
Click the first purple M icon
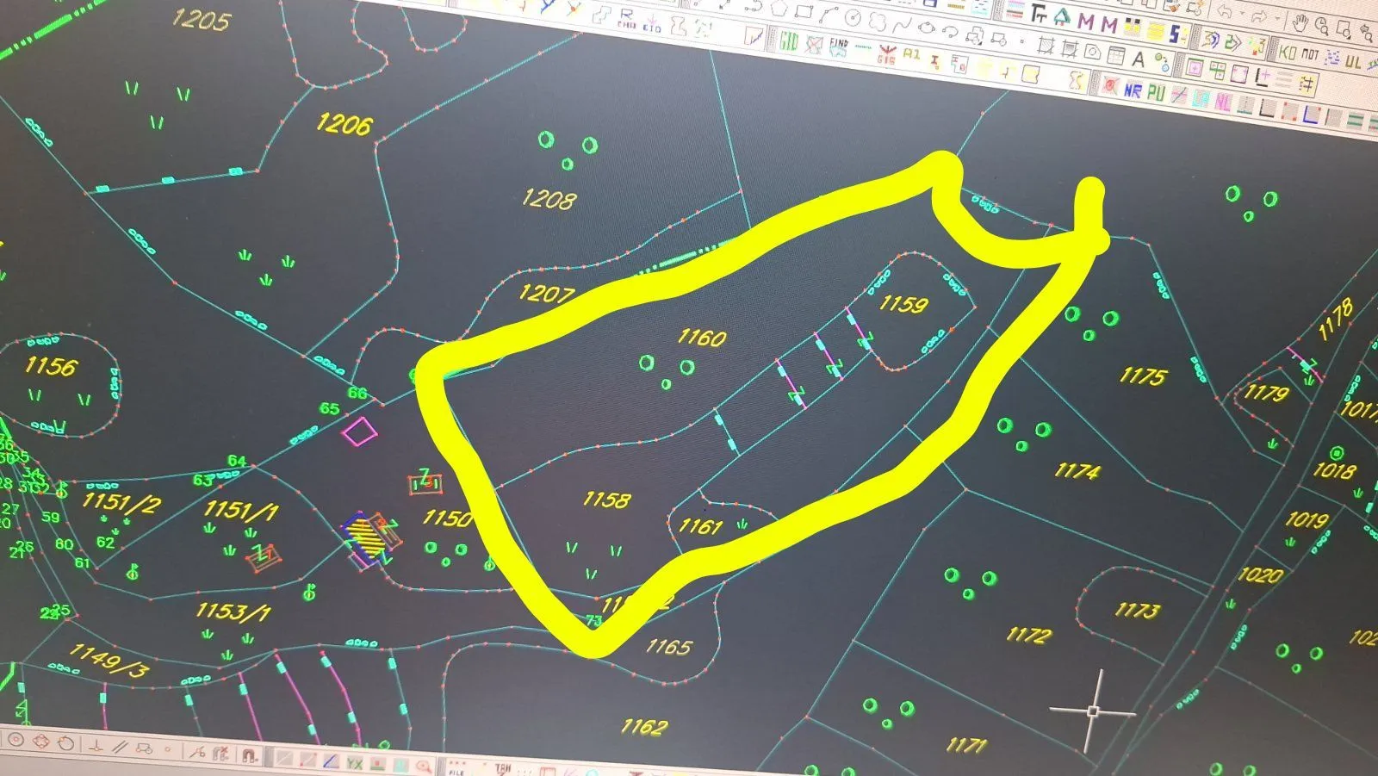(1086, 22)
